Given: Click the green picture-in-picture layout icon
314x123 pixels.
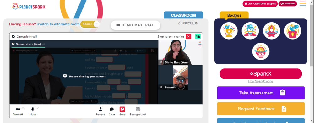Looking at the screenshot, I should (198, 36).
